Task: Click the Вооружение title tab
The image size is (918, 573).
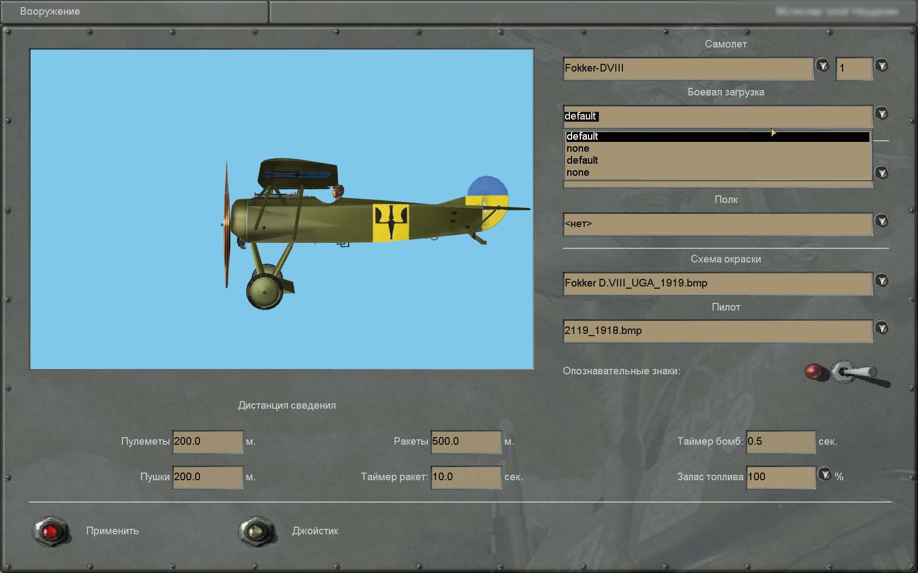Action: [x=50, y=11]
